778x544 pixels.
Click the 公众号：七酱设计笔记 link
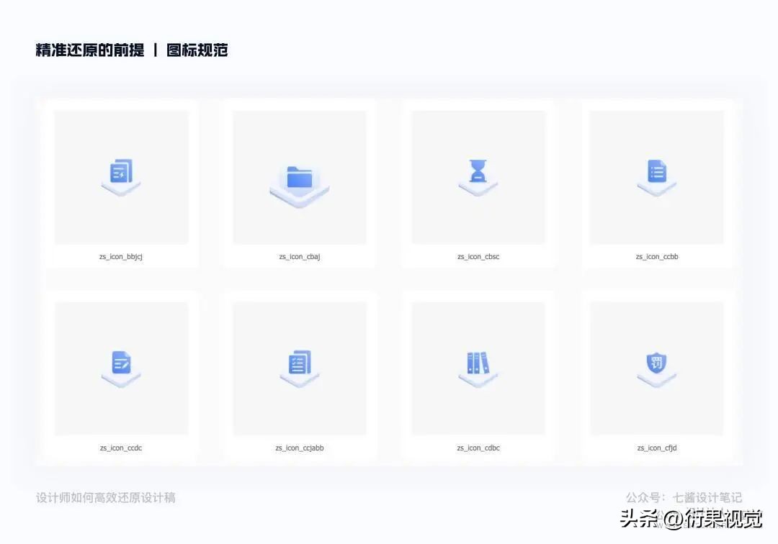pos(681,497)
